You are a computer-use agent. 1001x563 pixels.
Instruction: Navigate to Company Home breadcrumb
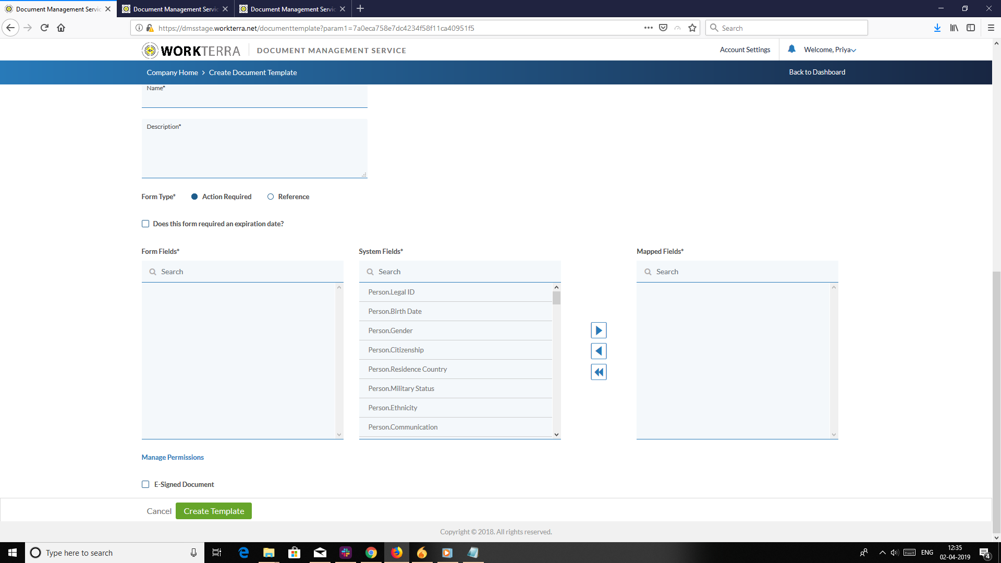(x=172, y=72)
